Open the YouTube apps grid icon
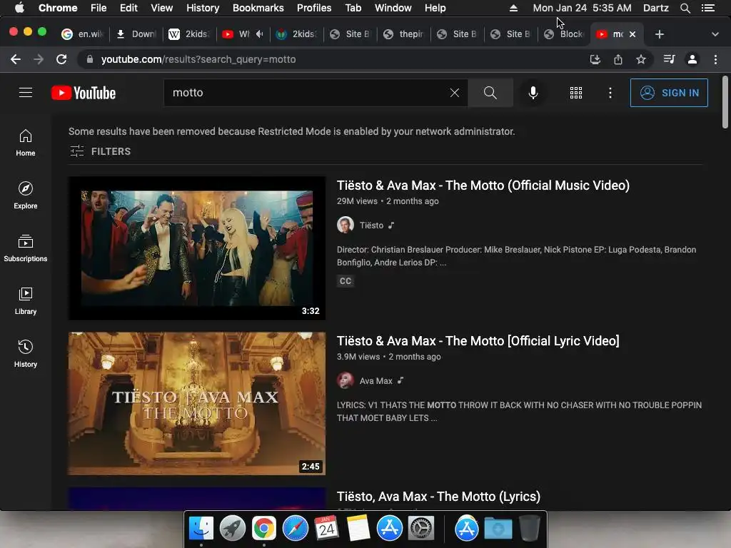Image resolution: width=731 pixels, height=548 pixels. click(576, 93)
